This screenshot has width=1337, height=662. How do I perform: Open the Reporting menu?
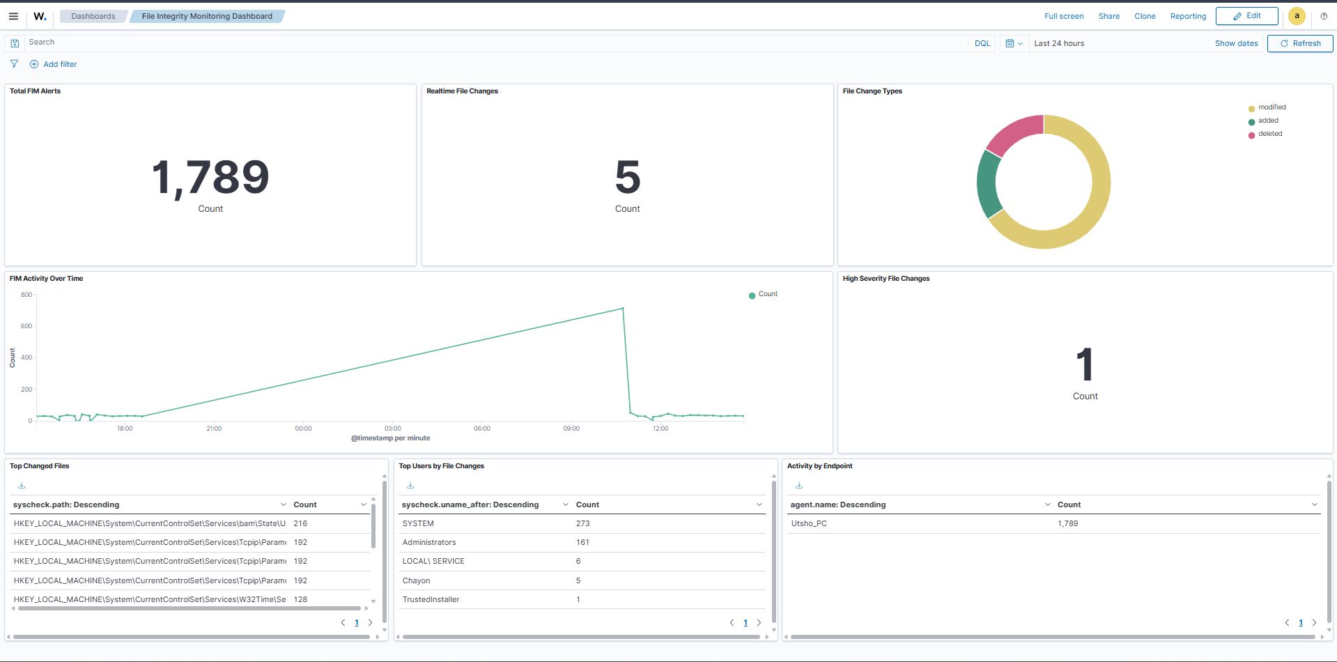click(1188, 16)
